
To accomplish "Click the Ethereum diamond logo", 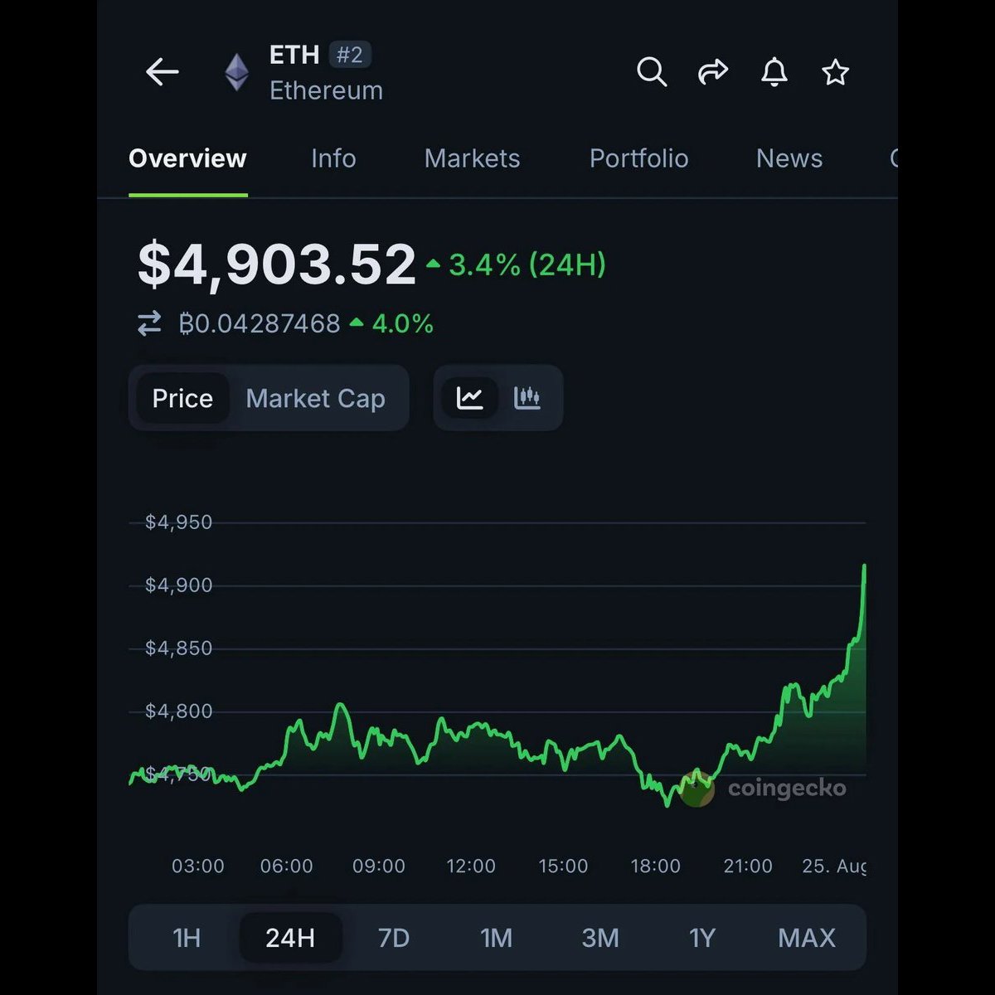I will pyautogui.click(x=237, y=72).
